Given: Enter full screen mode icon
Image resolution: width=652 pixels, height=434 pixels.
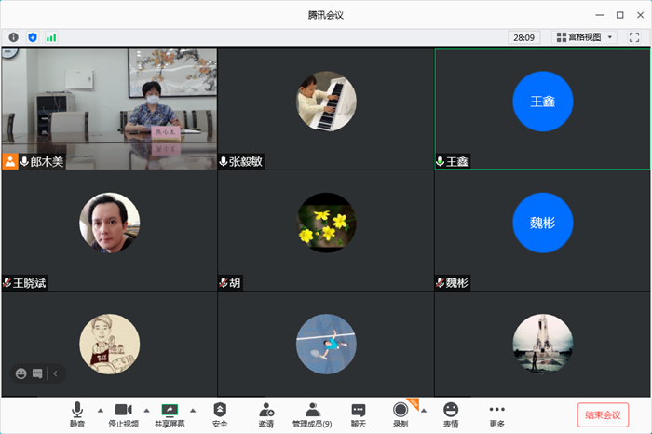Looking at the screenshot, I should point(634,37).
